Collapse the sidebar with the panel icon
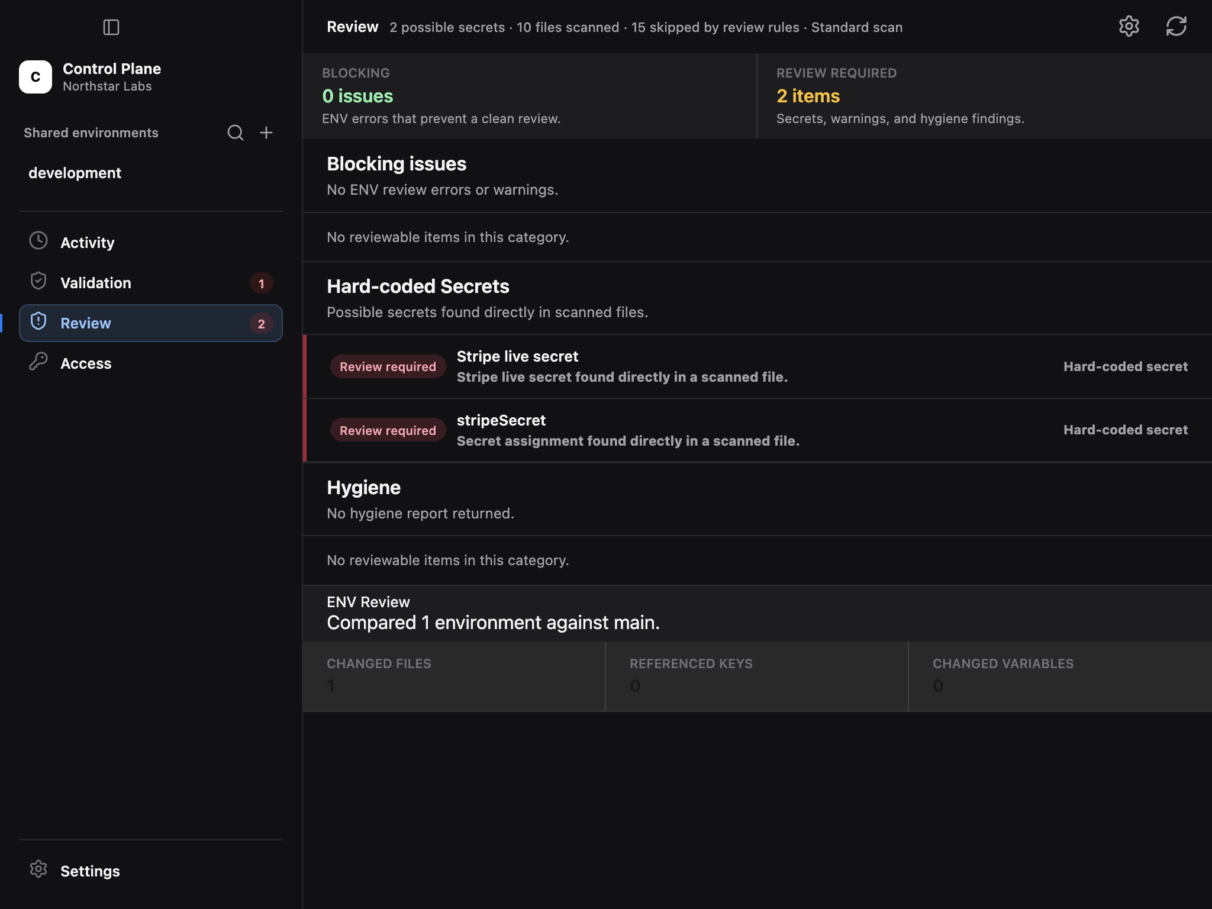 [111, 27]
